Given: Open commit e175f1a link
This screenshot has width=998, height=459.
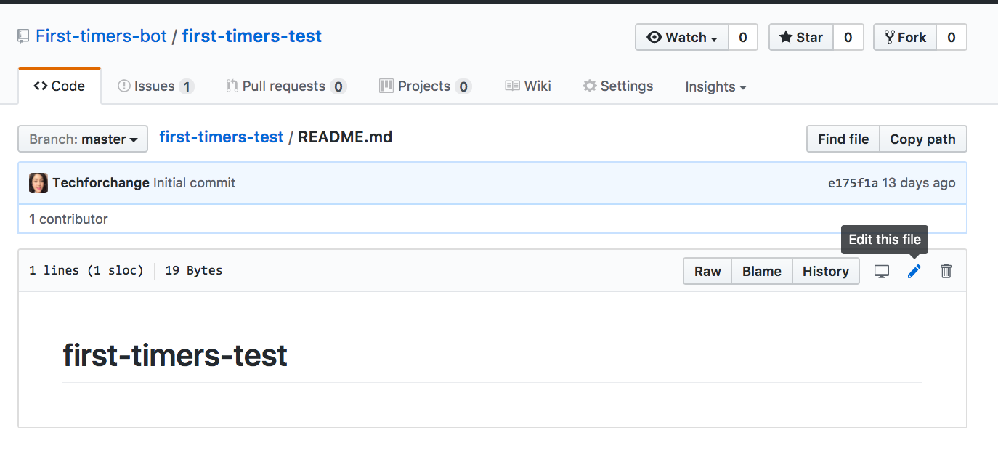Looking at the screenshot, I should click(853, 183).
